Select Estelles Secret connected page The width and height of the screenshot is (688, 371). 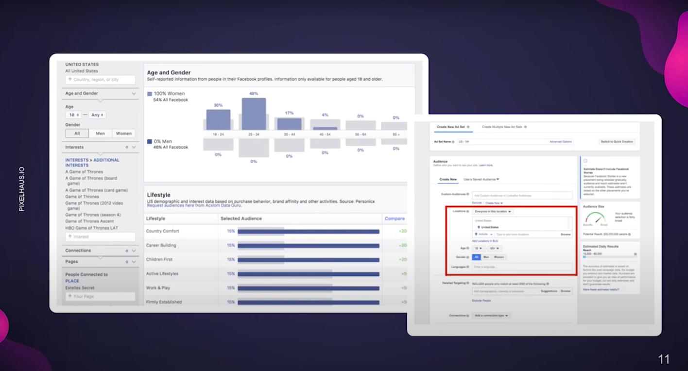pos(80,288)
